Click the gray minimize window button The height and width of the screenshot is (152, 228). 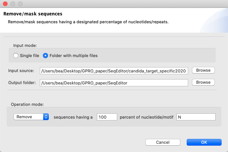(12, 4)
